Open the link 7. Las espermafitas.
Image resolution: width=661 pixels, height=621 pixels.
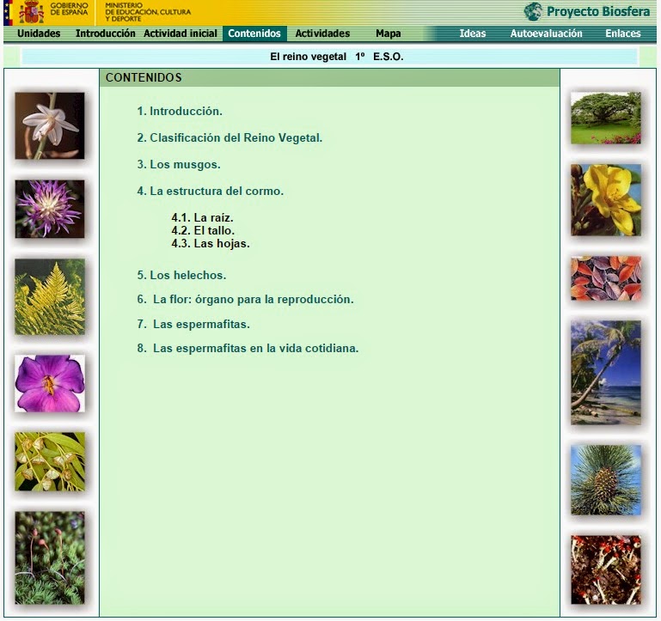click(x=193, y=324)
